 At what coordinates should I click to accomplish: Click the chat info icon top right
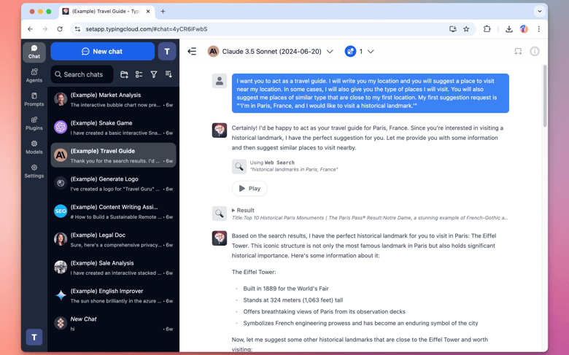pyautogui.click(x=535, y=52)
